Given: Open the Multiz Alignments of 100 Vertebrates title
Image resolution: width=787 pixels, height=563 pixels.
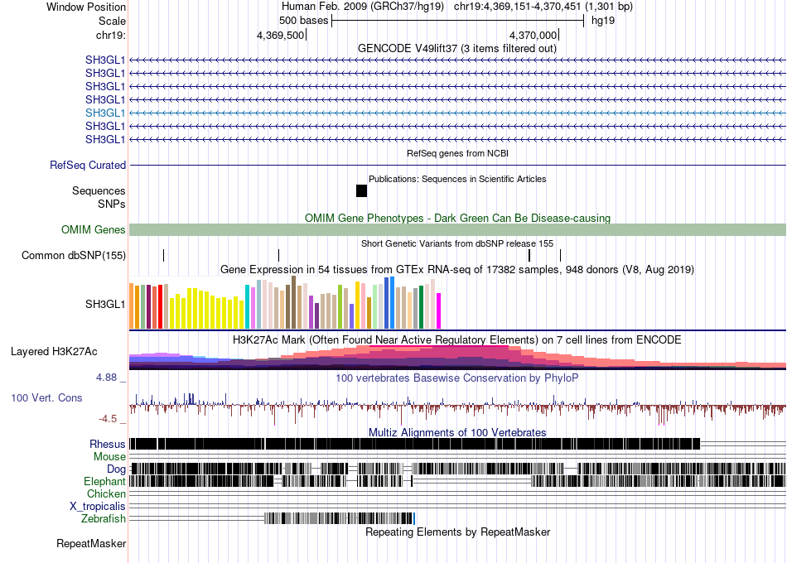Looking at the screenshot, I should pyautogui.click(x=457, y=432).
